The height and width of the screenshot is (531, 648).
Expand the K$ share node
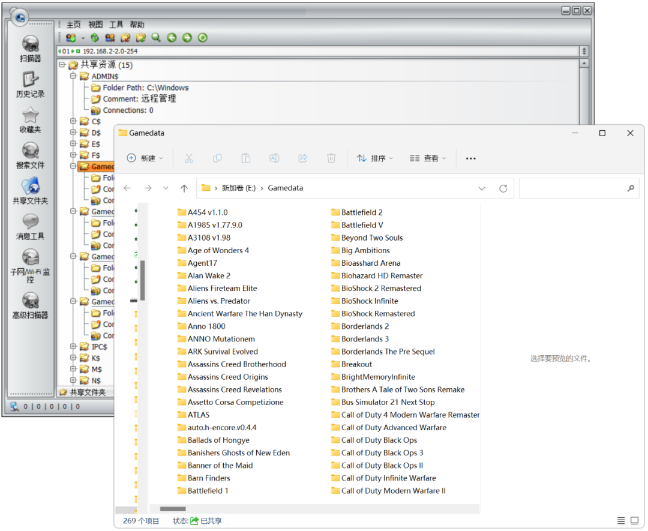click(73, 358)
